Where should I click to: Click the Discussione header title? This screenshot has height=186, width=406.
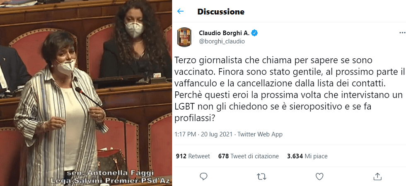coord(220,12)
